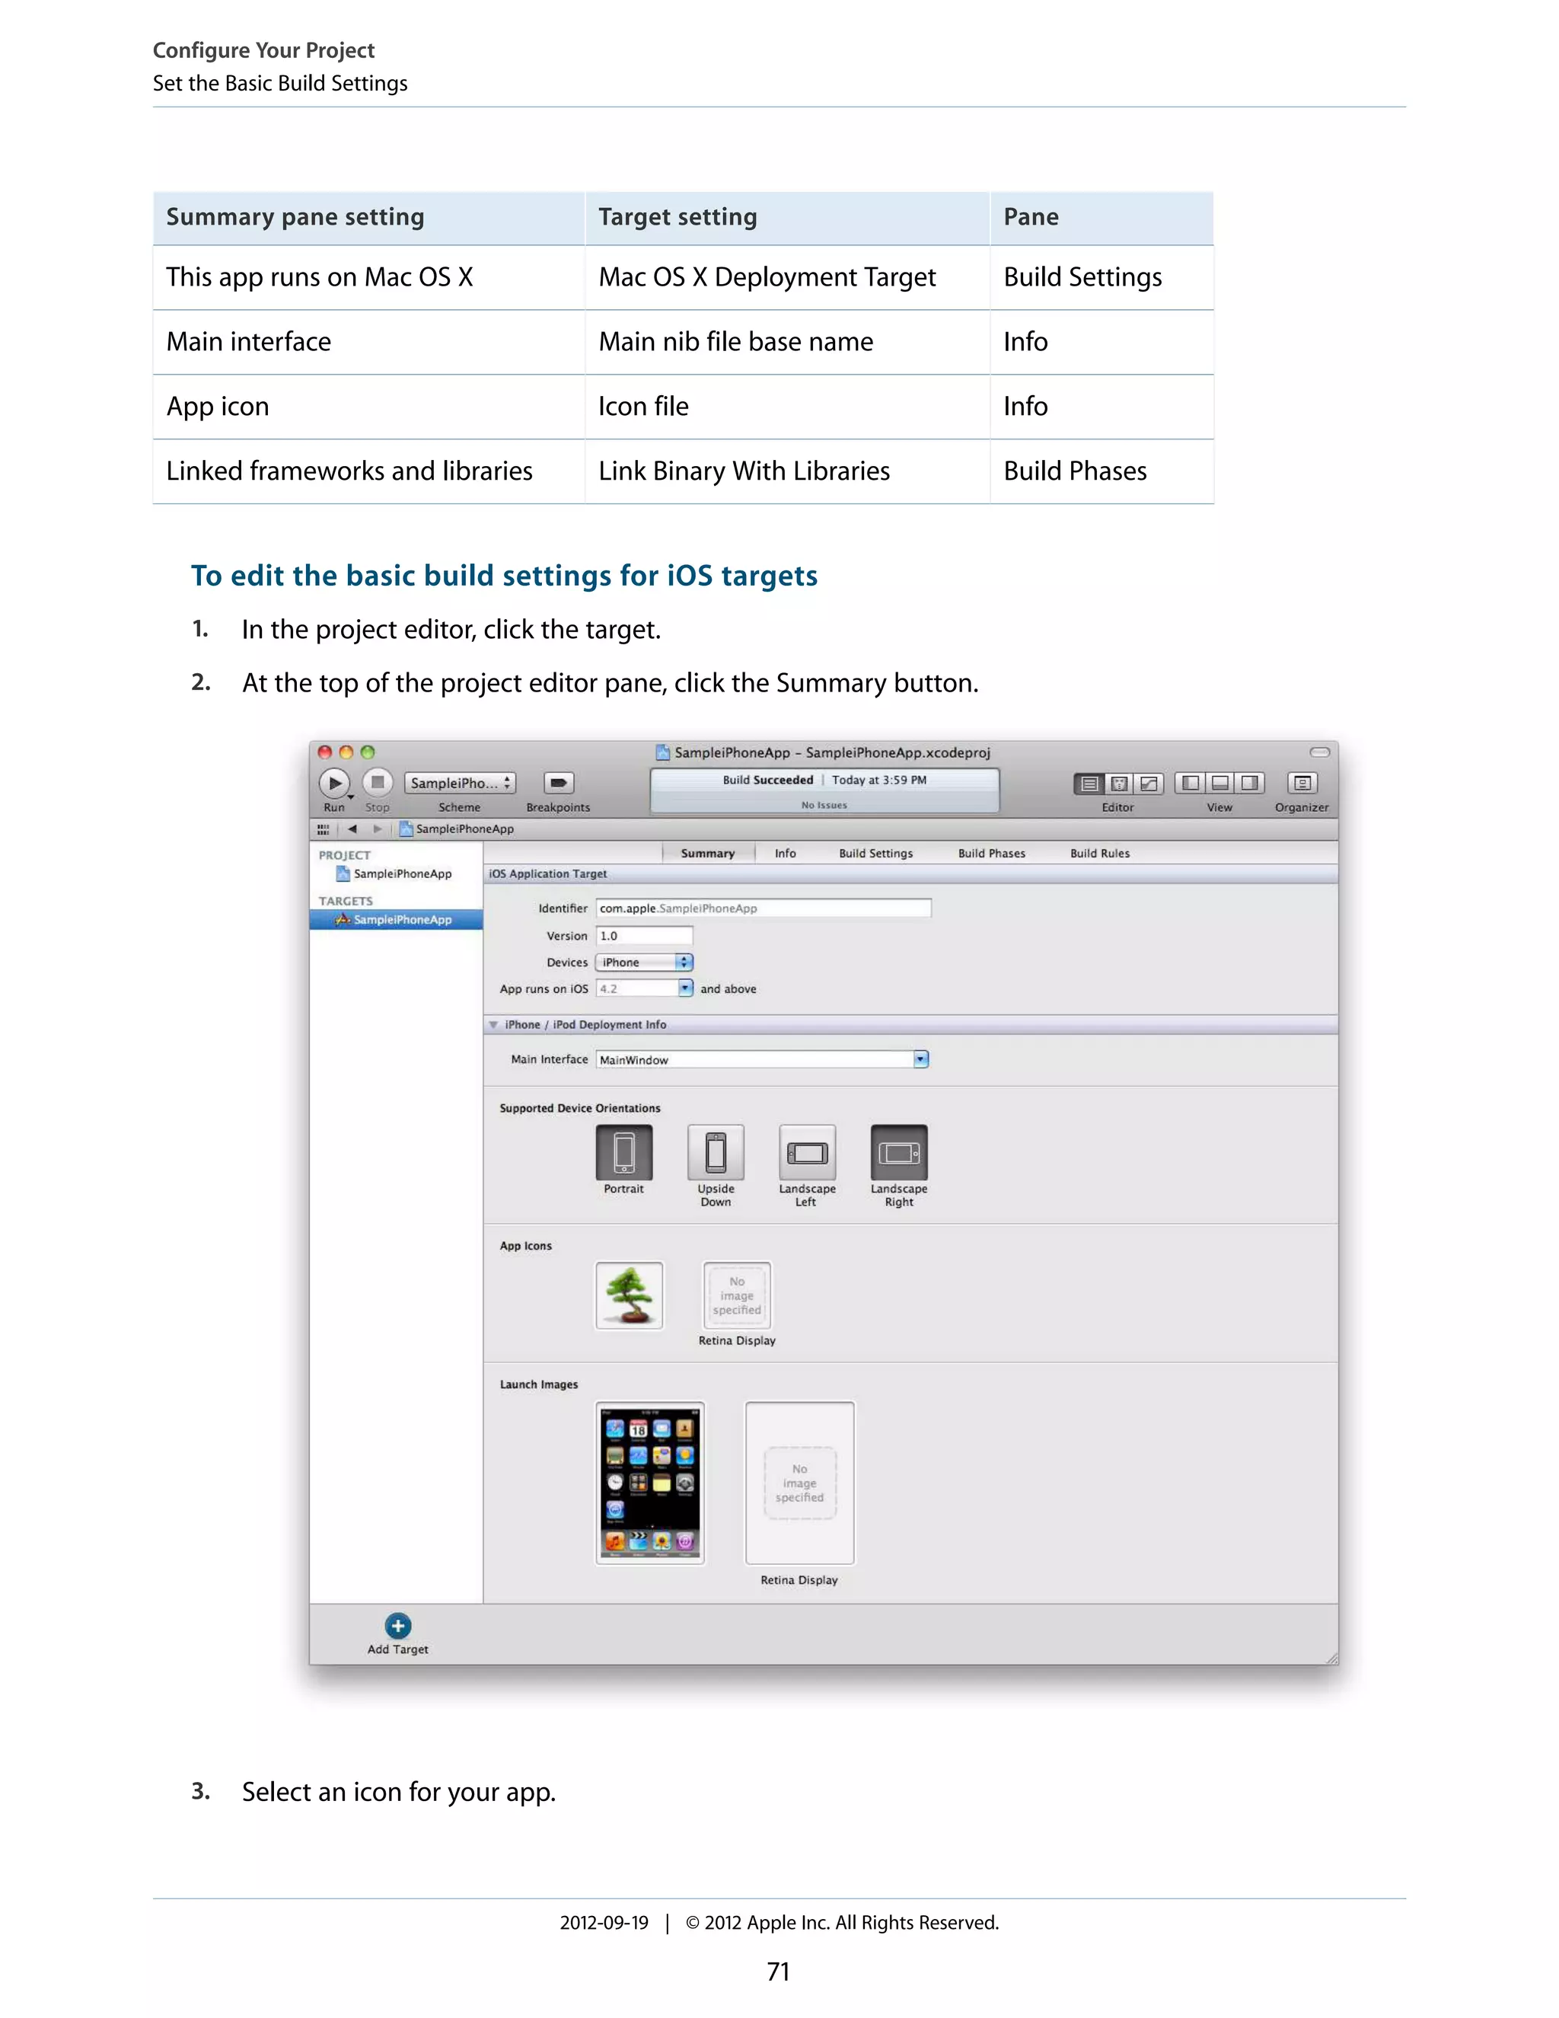Go back using the jump bar arrow

(x=352, y=829)
